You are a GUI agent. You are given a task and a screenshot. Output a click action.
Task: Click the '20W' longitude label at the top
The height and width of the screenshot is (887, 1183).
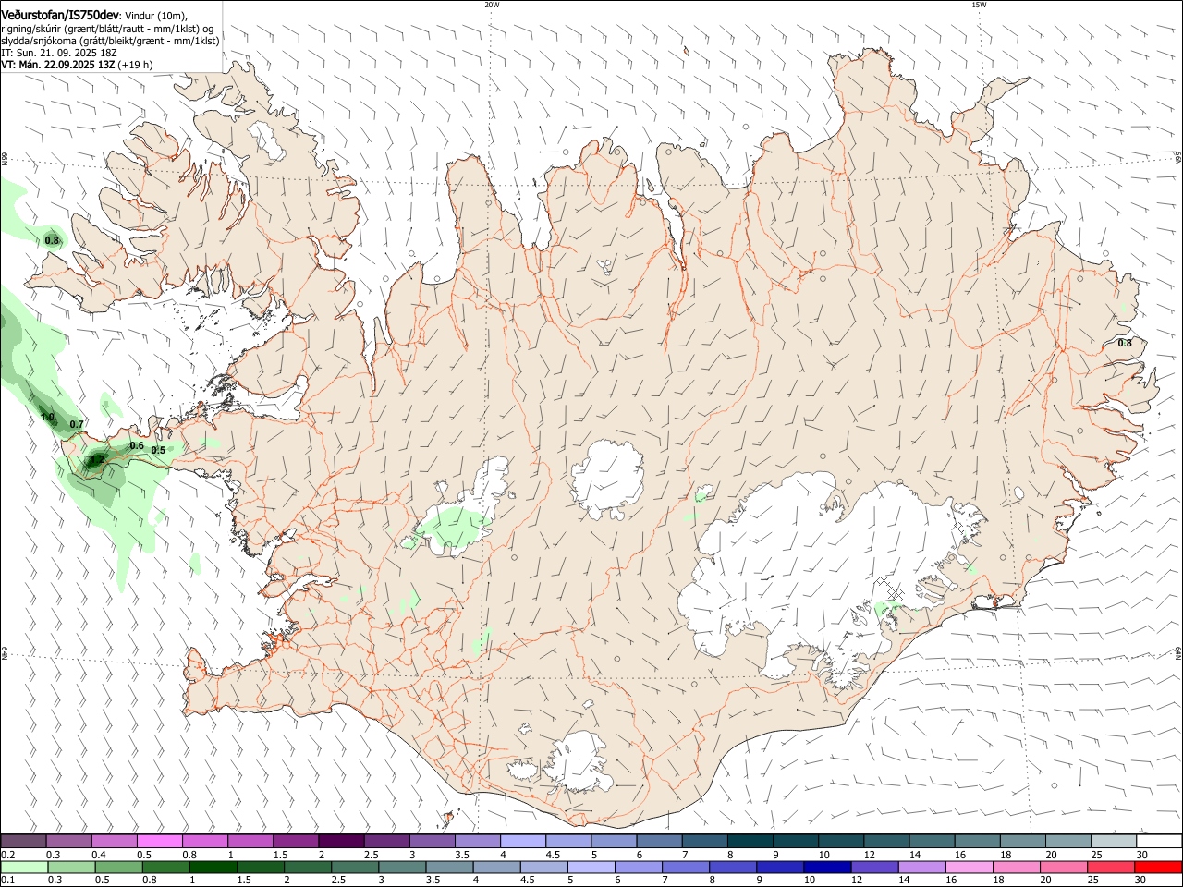click(x=492, y=5)
